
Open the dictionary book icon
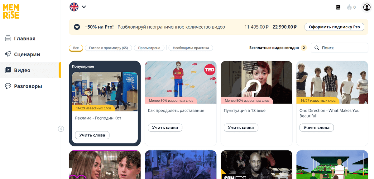(x=338, y=7)
